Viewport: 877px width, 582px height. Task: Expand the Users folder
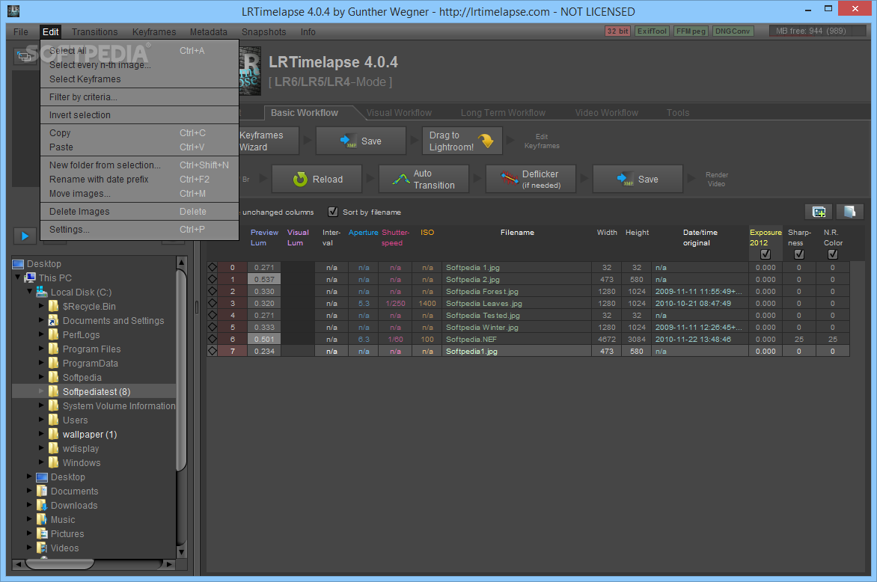[x=41, y=420]
